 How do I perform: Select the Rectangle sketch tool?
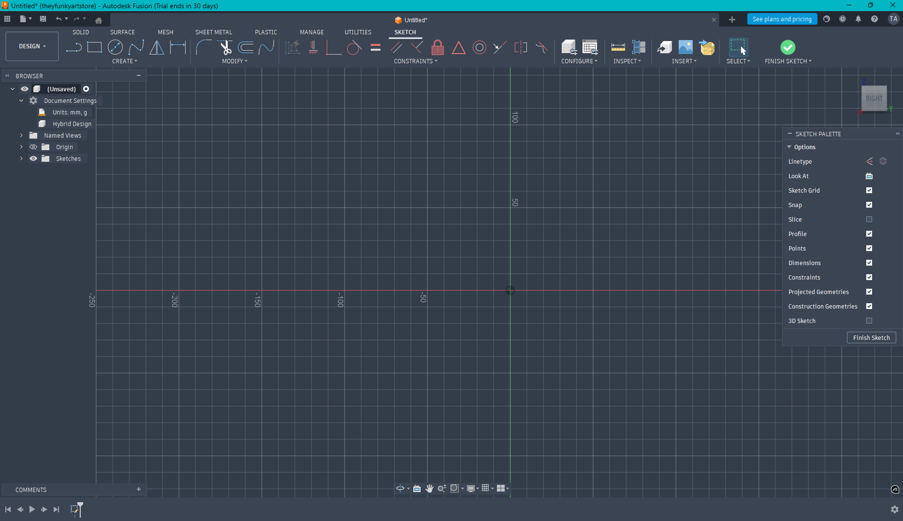click(x=94, y=47)
